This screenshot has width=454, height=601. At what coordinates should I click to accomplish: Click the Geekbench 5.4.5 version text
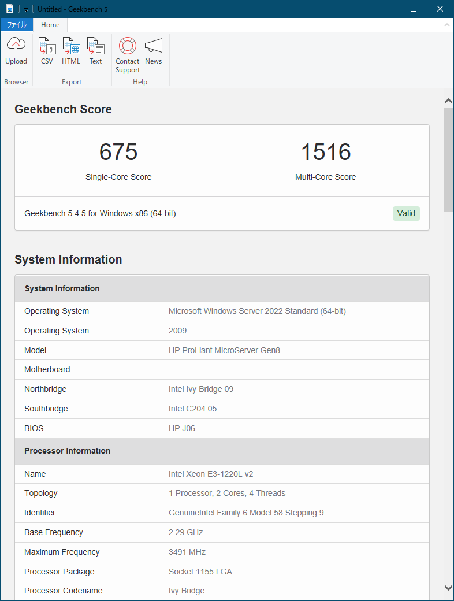100,213
